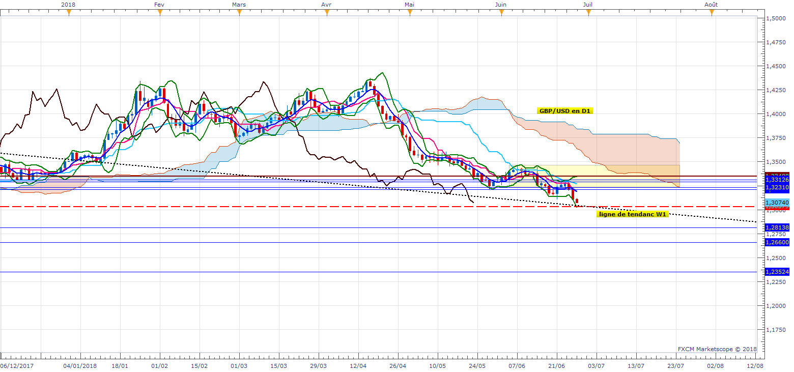The width and height of the screenshot is (794, 372).
Task: Click the 2018 year marker on top timeline
Action: [69, 4]
